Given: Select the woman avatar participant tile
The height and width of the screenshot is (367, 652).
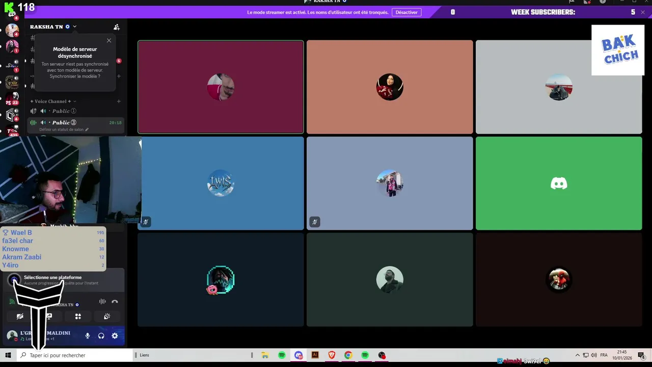Looking at the screenshot, I should tap(390, 87).
